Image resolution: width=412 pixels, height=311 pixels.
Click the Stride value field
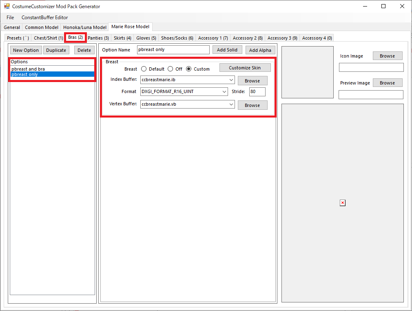point(257,91)
